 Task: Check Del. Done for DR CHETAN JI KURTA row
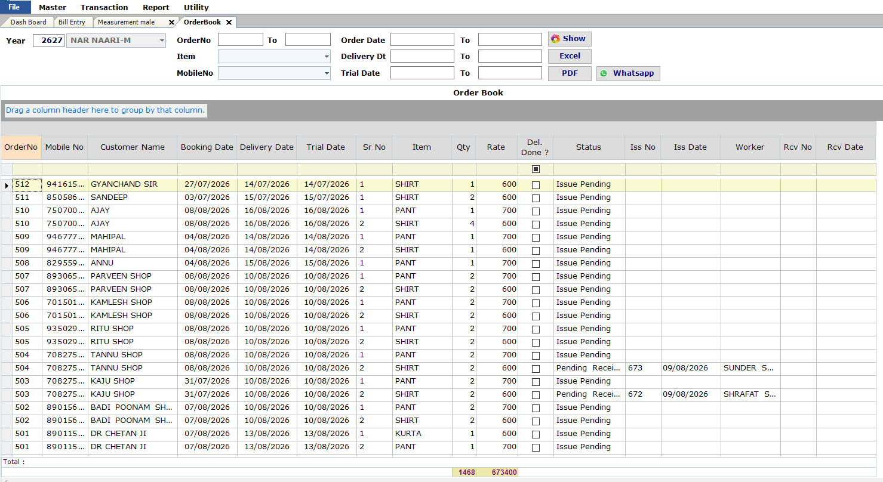click(x=536, y=434)
